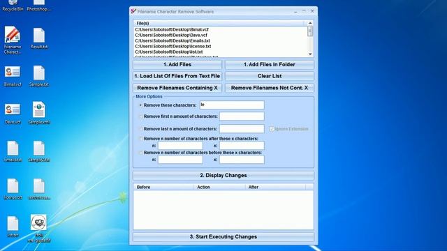Select the Emails.txt row in file list
This screenshot has height=251, width=447.
click(173, 40)
